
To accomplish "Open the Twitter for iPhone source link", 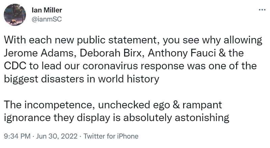I will click(x=111, y=136).
